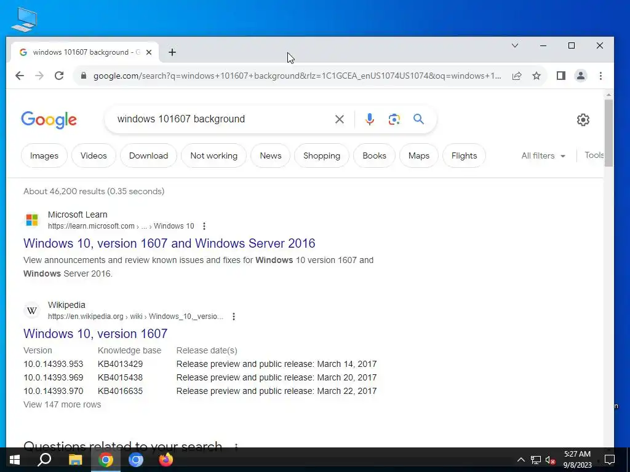Viewport: 630px width, 472px height.
Task: Expand the All filters dropdown
Action: click(543, 155)
